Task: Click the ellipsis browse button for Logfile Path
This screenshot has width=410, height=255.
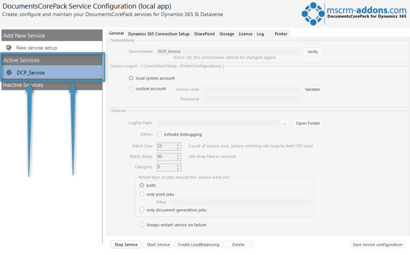Action: (285, 123)
